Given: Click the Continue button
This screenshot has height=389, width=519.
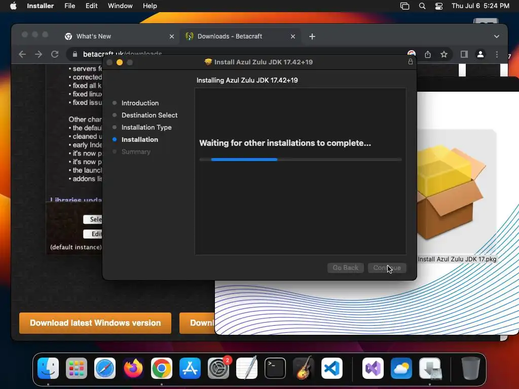Looking at the screenshot, I should tap(387, 267).
